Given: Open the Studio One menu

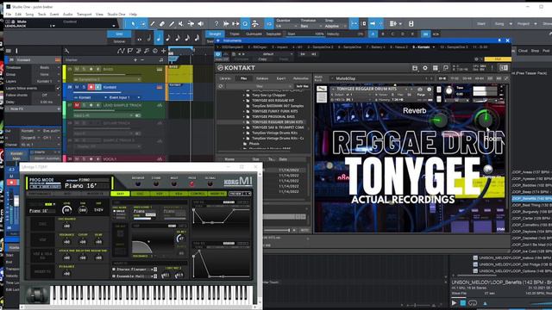Looking at the screenshot, I should click(x=116, y=15).
